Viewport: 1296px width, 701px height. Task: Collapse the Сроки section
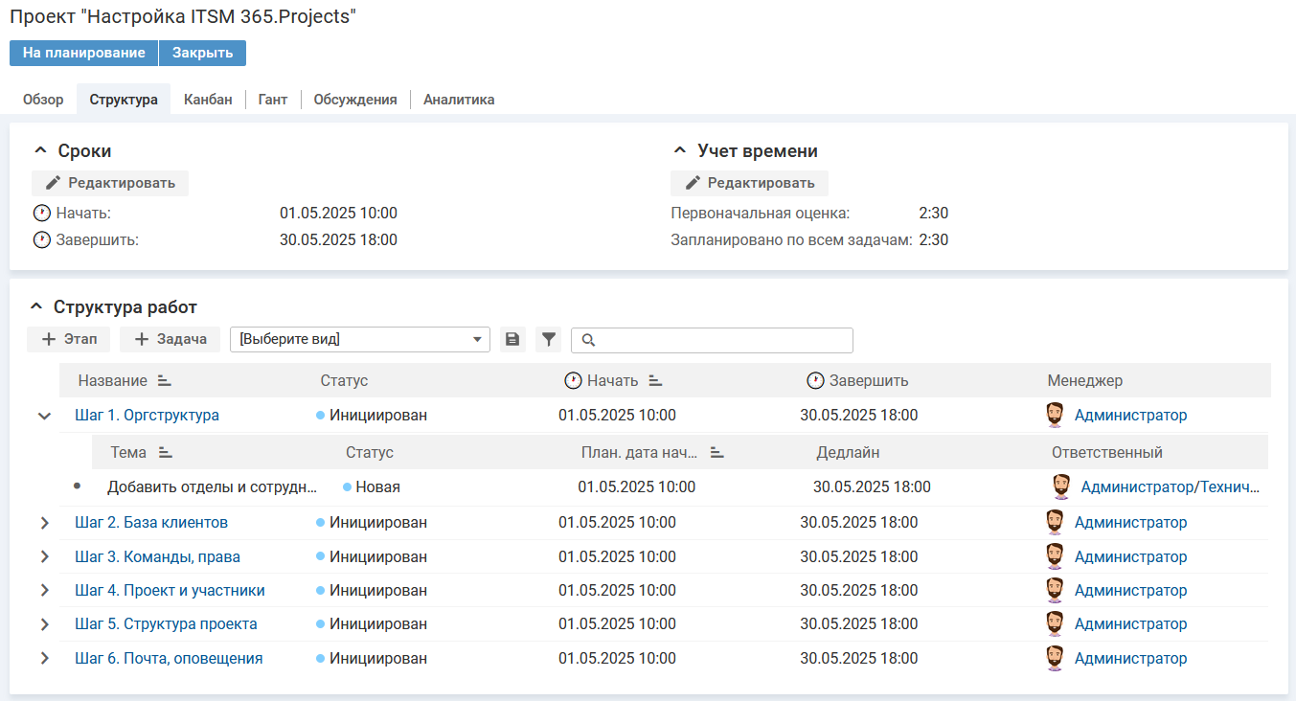(x=40, y=151)
